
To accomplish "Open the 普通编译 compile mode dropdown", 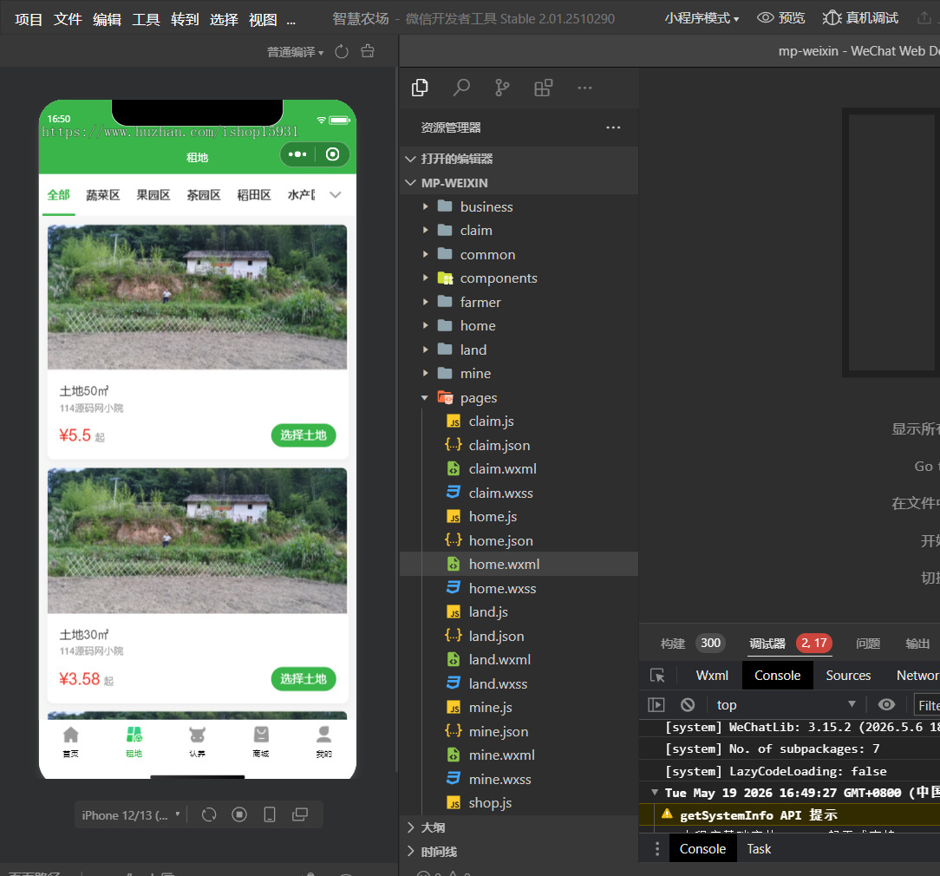I will pyautogui.click(x=295, y=52).
